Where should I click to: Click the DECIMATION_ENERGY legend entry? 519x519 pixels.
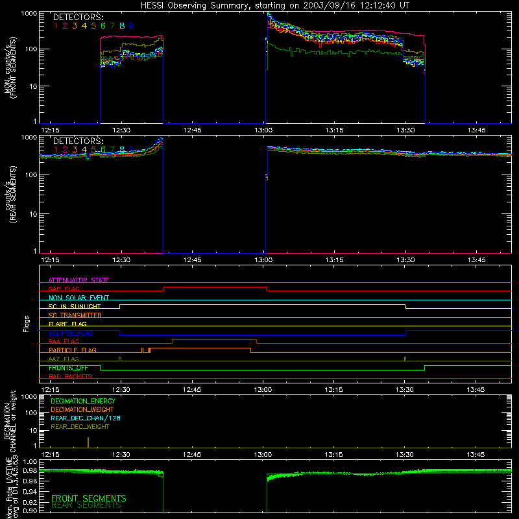[x=83, y=401]
